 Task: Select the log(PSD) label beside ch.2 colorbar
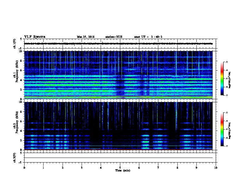[229, 131]
